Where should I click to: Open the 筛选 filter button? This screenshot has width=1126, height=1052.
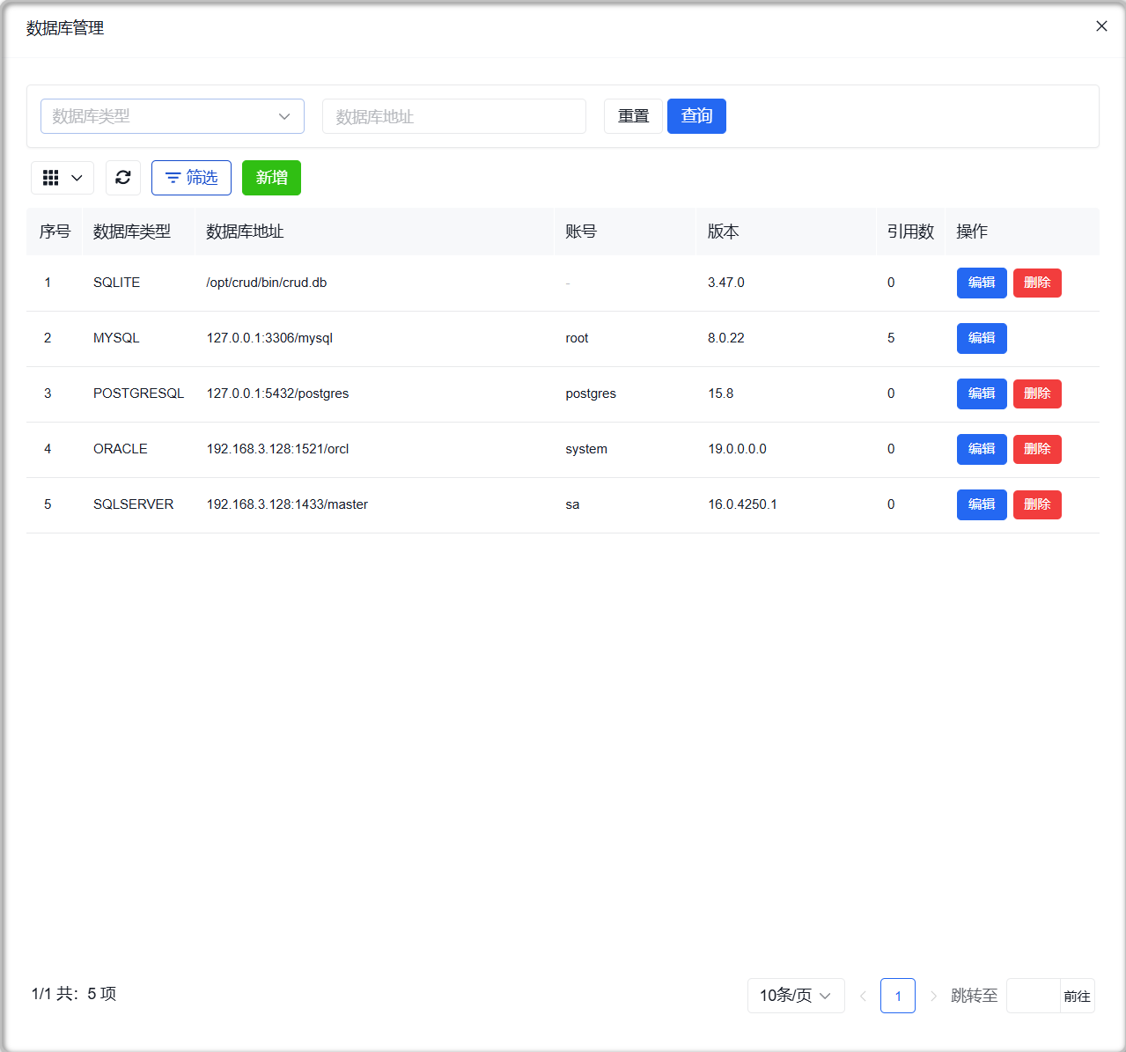coord(191,178)
